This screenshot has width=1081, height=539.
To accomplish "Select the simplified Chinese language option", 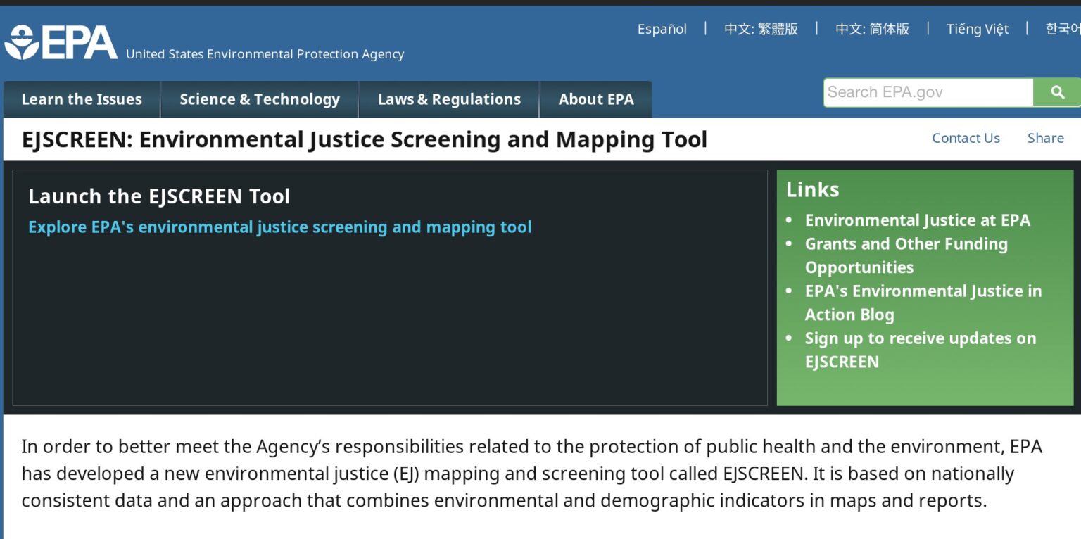I will tap(871, 29).
